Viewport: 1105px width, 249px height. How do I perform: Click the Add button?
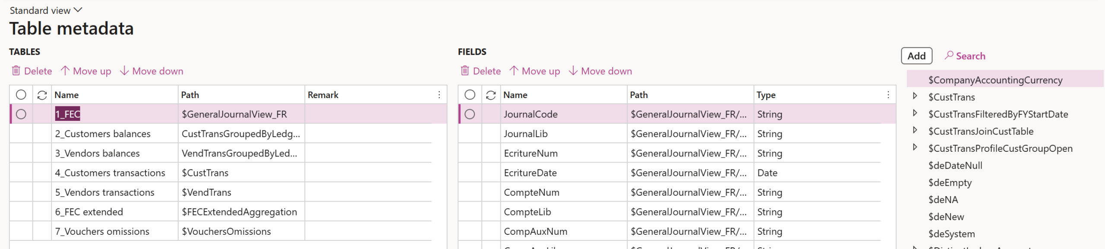[x=916, y=56]
